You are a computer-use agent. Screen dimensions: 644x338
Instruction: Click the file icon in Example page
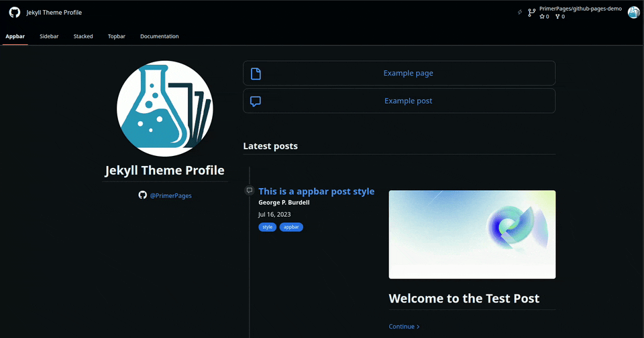click(256, 74)
